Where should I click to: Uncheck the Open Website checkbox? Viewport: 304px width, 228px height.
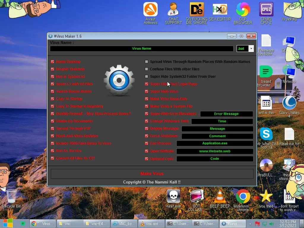tap(147, 151)
